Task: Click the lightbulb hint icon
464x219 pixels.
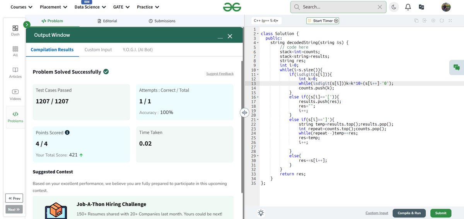Action: click(x=261, y=213)
